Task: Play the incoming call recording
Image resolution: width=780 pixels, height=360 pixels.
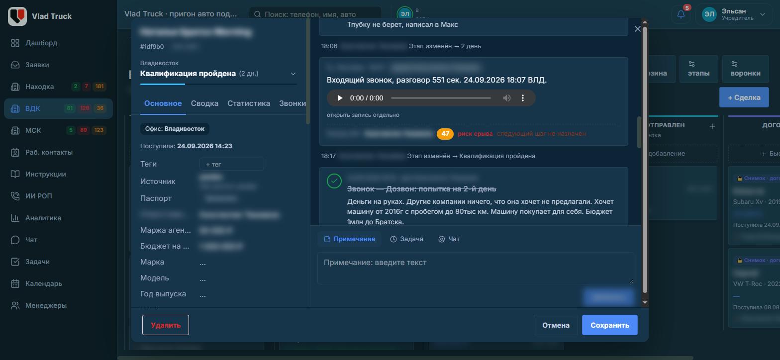Action: coord(340,98)
